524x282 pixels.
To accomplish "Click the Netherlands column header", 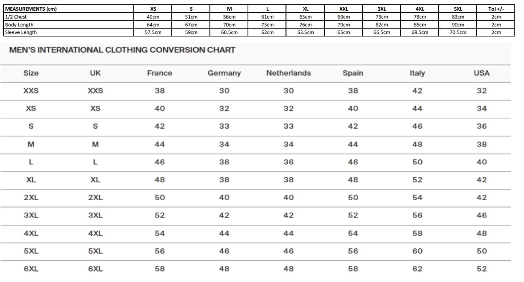I will point(288,73).
